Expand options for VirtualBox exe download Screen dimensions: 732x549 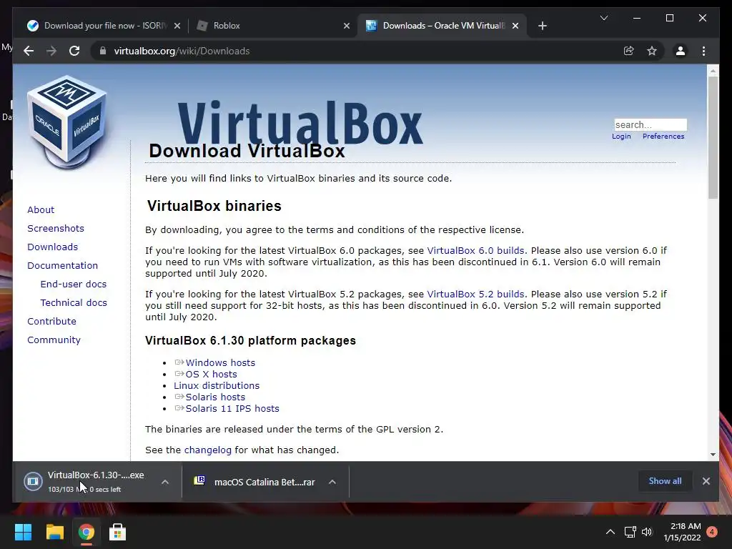pyautogui.click(x=165, y=482)
